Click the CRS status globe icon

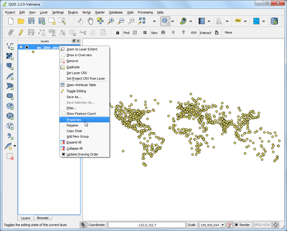point(276,225)
